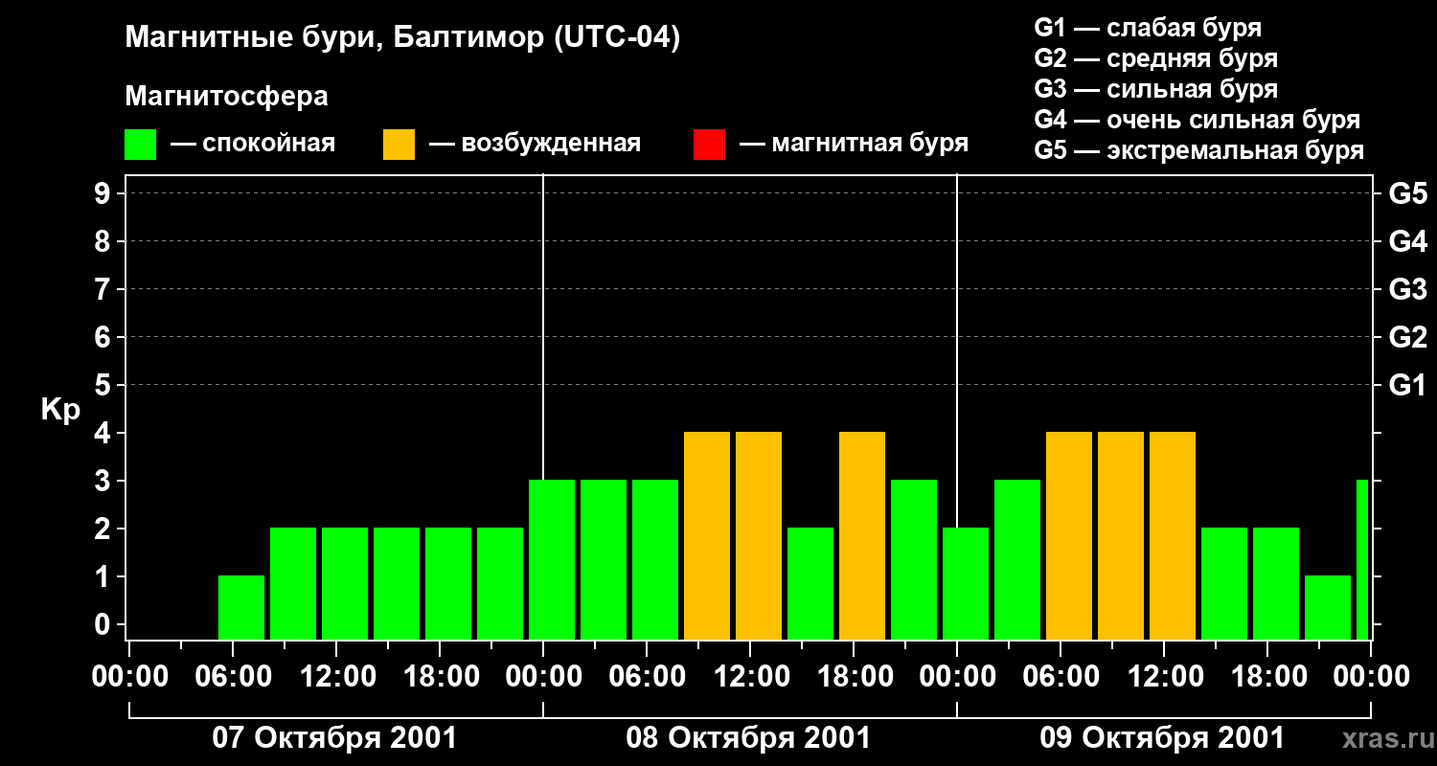
Task: Click the 'G4 — очень сильная буря' legend text
Action: pos(1197,120)
